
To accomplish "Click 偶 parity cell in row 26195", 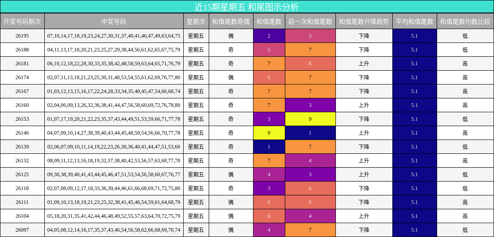I will [x=231, y=36].
